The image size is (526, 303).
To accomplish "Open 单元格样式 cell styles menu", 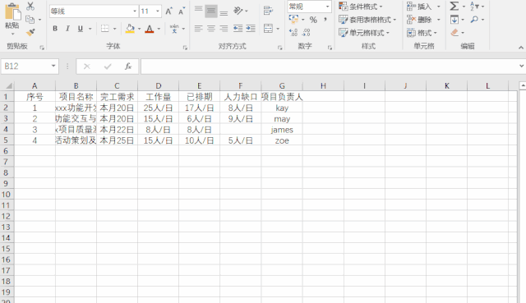I will tap(364, 33).
